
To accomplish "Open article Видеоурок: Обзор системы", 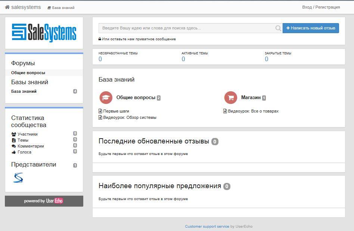I will [130, 117].
